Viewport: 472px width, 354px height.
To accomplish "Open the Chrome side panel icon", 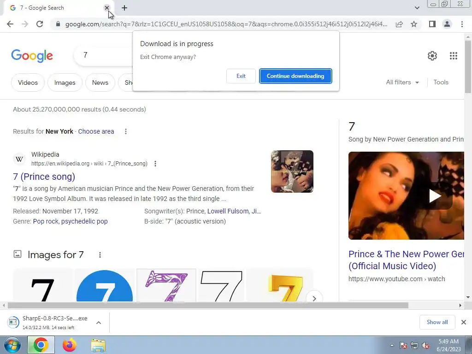I will [432, 24].
